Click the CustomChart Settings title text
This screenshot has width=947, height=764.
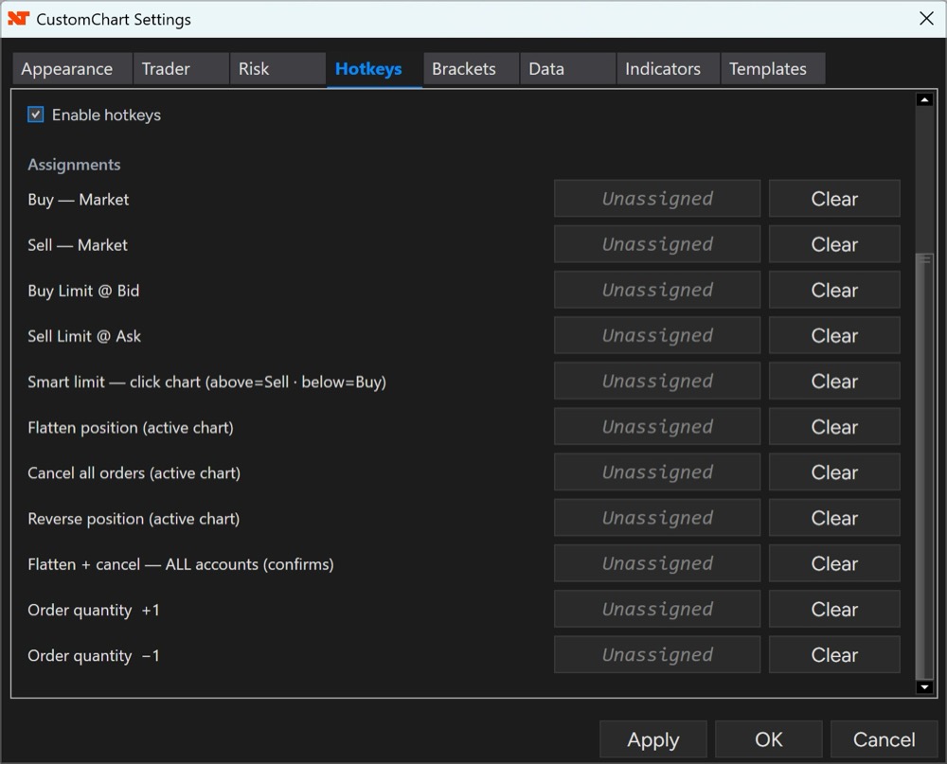tap(114, 19)
